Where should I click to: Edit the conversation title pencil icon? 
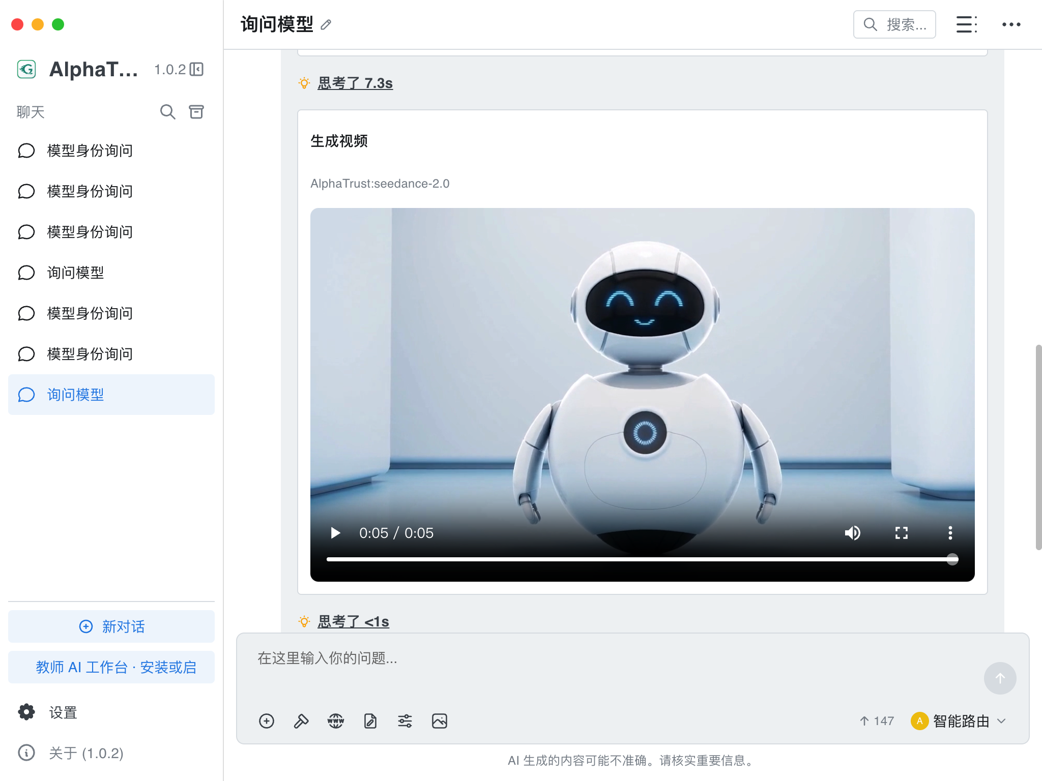(326, 24)
